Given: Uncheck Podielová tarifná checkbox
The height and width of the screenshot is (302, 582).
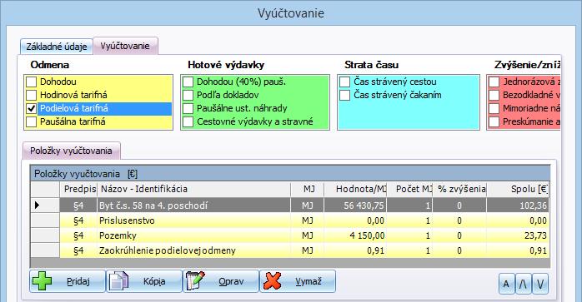Looking at the screenshot, I should (x=32, y=109).
